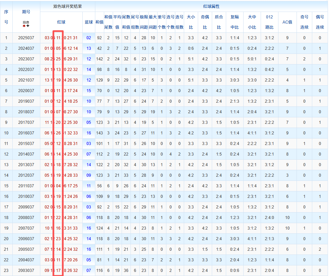This screenshot has height=276, width=329.
Task: Click the 奇号连续 column header
Action: 304,22
